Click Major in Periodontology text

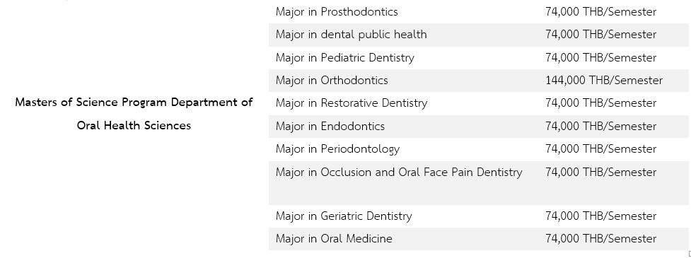point(337,149)
